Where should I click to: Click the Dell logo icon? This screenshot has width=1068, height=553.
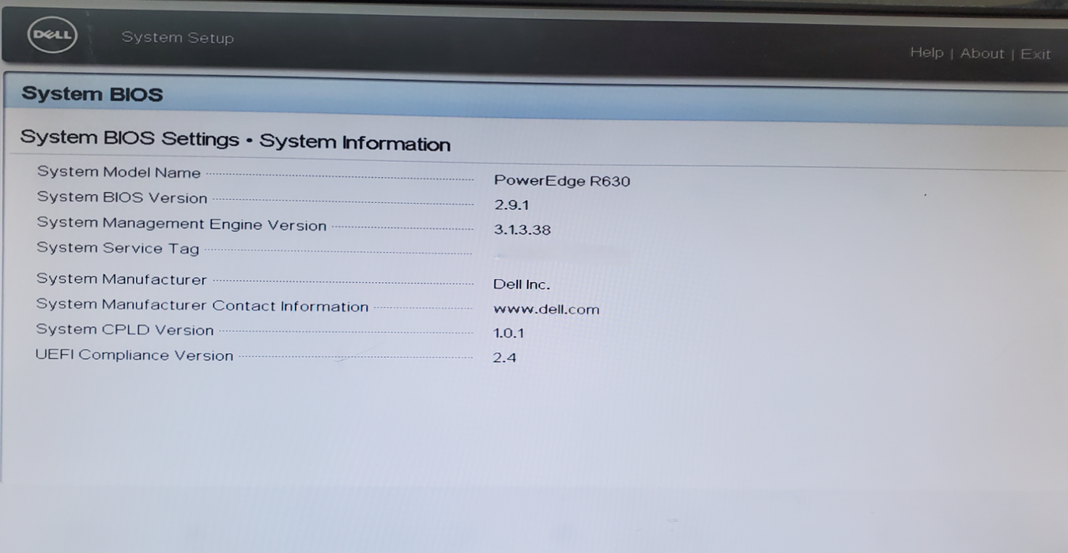tap(52, 35)
